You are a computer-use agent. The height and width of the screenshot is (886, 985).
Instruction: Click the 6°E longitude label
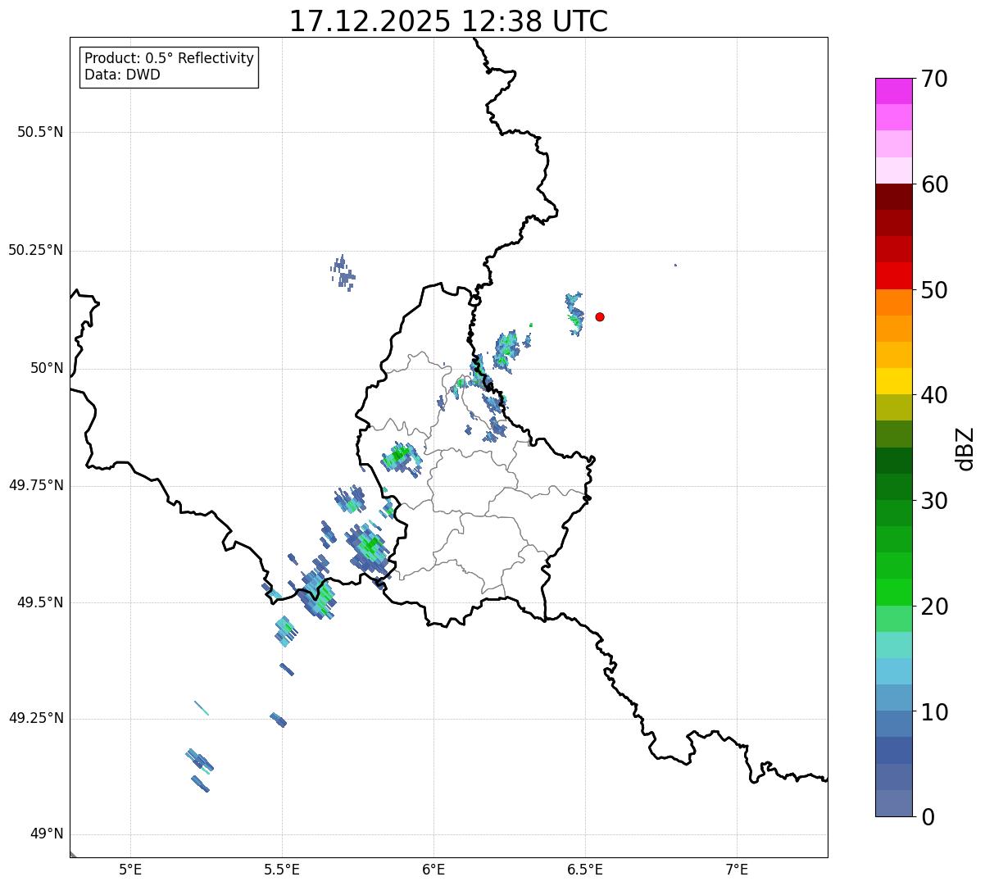tap(433, 869)
